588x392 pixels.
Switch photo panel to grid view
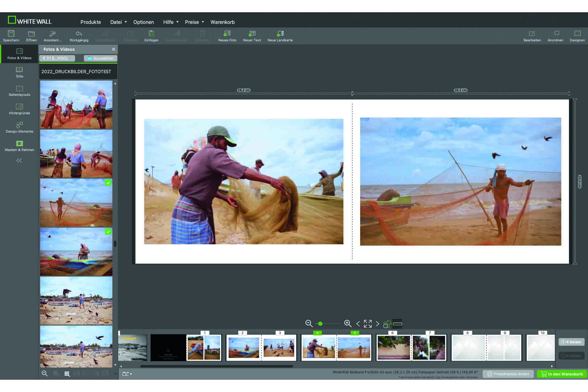pos(67,374)
